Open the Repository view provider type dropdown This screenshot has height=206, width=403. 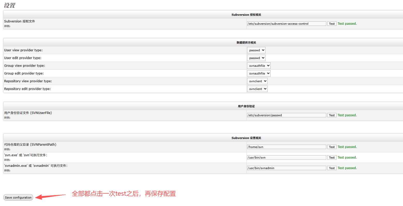[257, 81]
